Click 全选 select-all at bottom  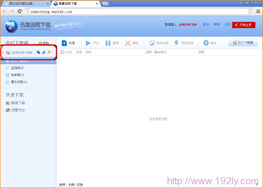[x=71, y=185]
